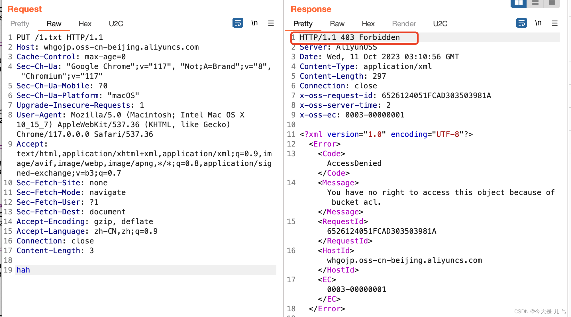Viewport: 571px width, 317px height.
Task: Click the Sec-Fetch-Site: none line
Action: click(62, 183)
